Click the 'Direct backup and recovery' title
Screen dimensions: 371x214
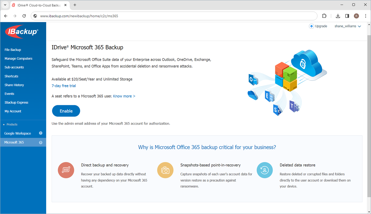click(105, 165)
